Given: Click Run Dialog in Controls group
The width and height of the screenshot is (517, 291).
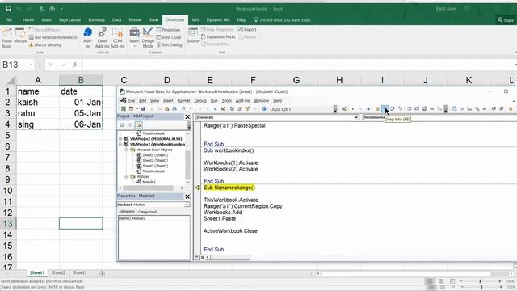Looking at the screenshot, I should point(169,45).
